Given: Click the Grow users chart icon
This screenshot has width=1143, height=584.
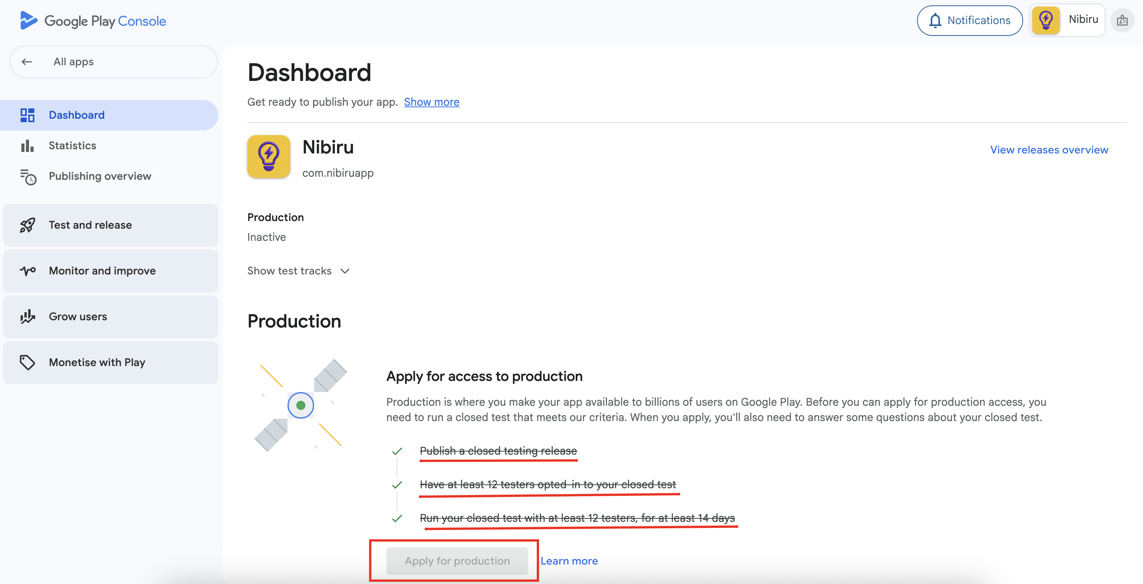Looking at the screenshot, I should (27, 316).
